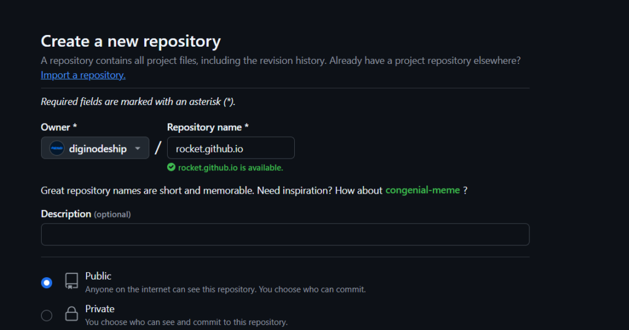629x330 pixels.
Task: Click the caret arrow in Owner selector
Action: (138, 148)
